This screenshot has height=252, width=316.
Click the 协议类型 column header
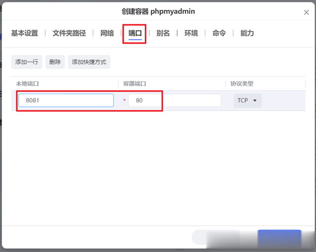(242, 84)
